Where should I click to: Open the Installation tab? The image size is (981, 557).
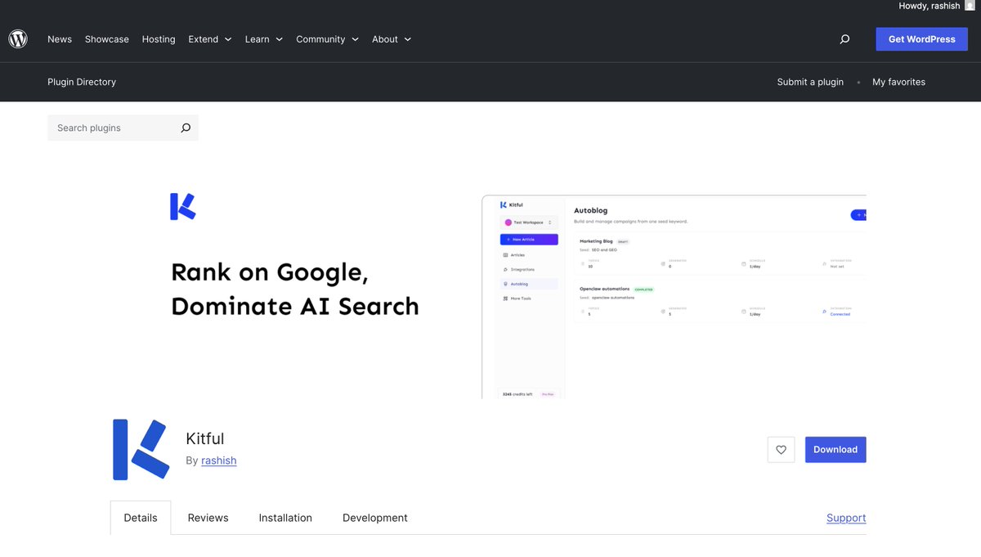click(285, 518)
